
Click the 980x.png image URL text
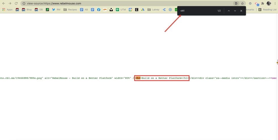pyautogui.click(x=22, y=78)
